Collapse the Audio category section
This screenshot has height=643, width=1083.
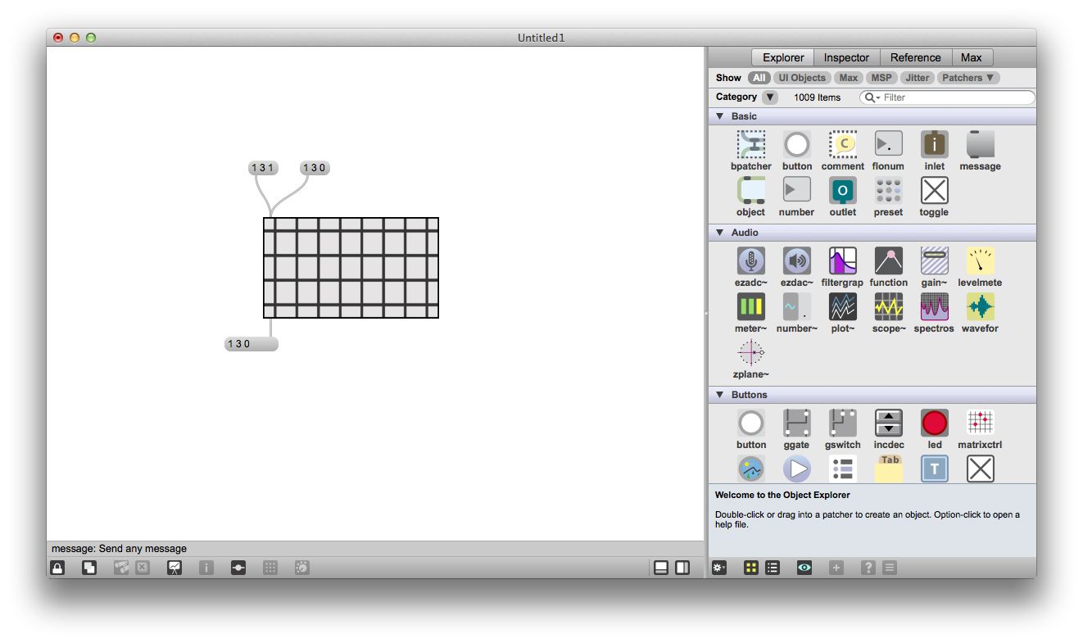point(719,233)
